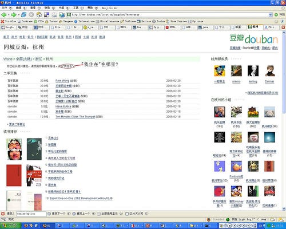Switch to the Google tab
The width and height of the screenshot is (286, 229).
[8, 27]
